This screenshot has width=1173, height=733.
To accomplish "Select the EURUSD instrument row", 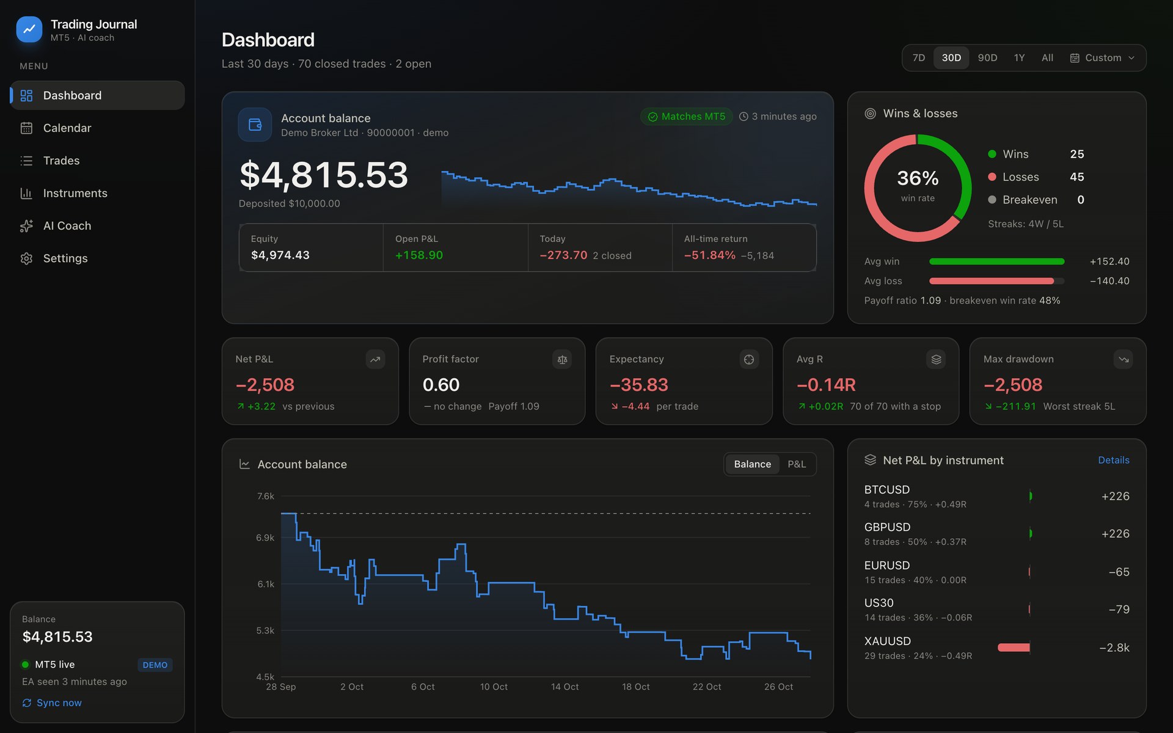I will click(x=996, y=572).
